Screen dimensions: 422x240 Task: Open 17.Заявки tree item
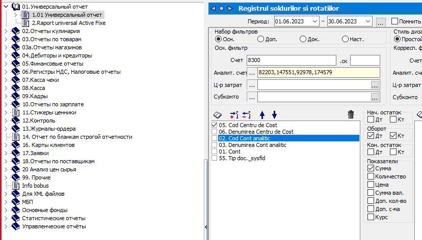(36, 153)
